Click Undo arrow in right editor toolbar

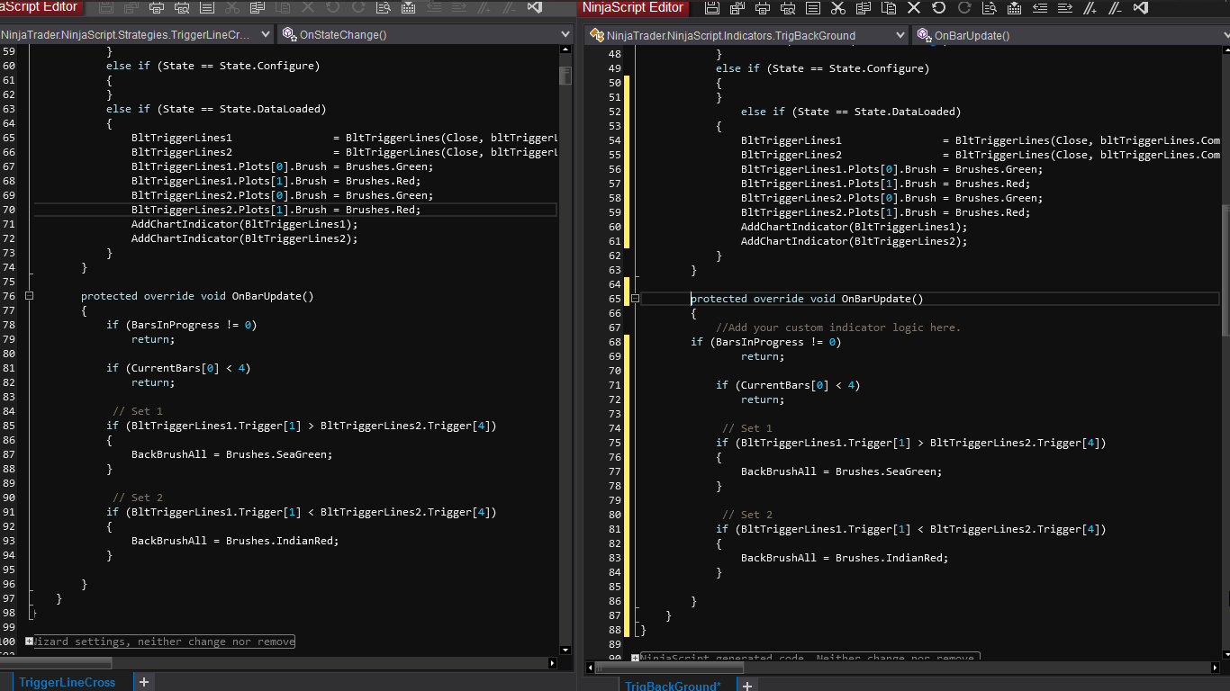tap(939, 8)
